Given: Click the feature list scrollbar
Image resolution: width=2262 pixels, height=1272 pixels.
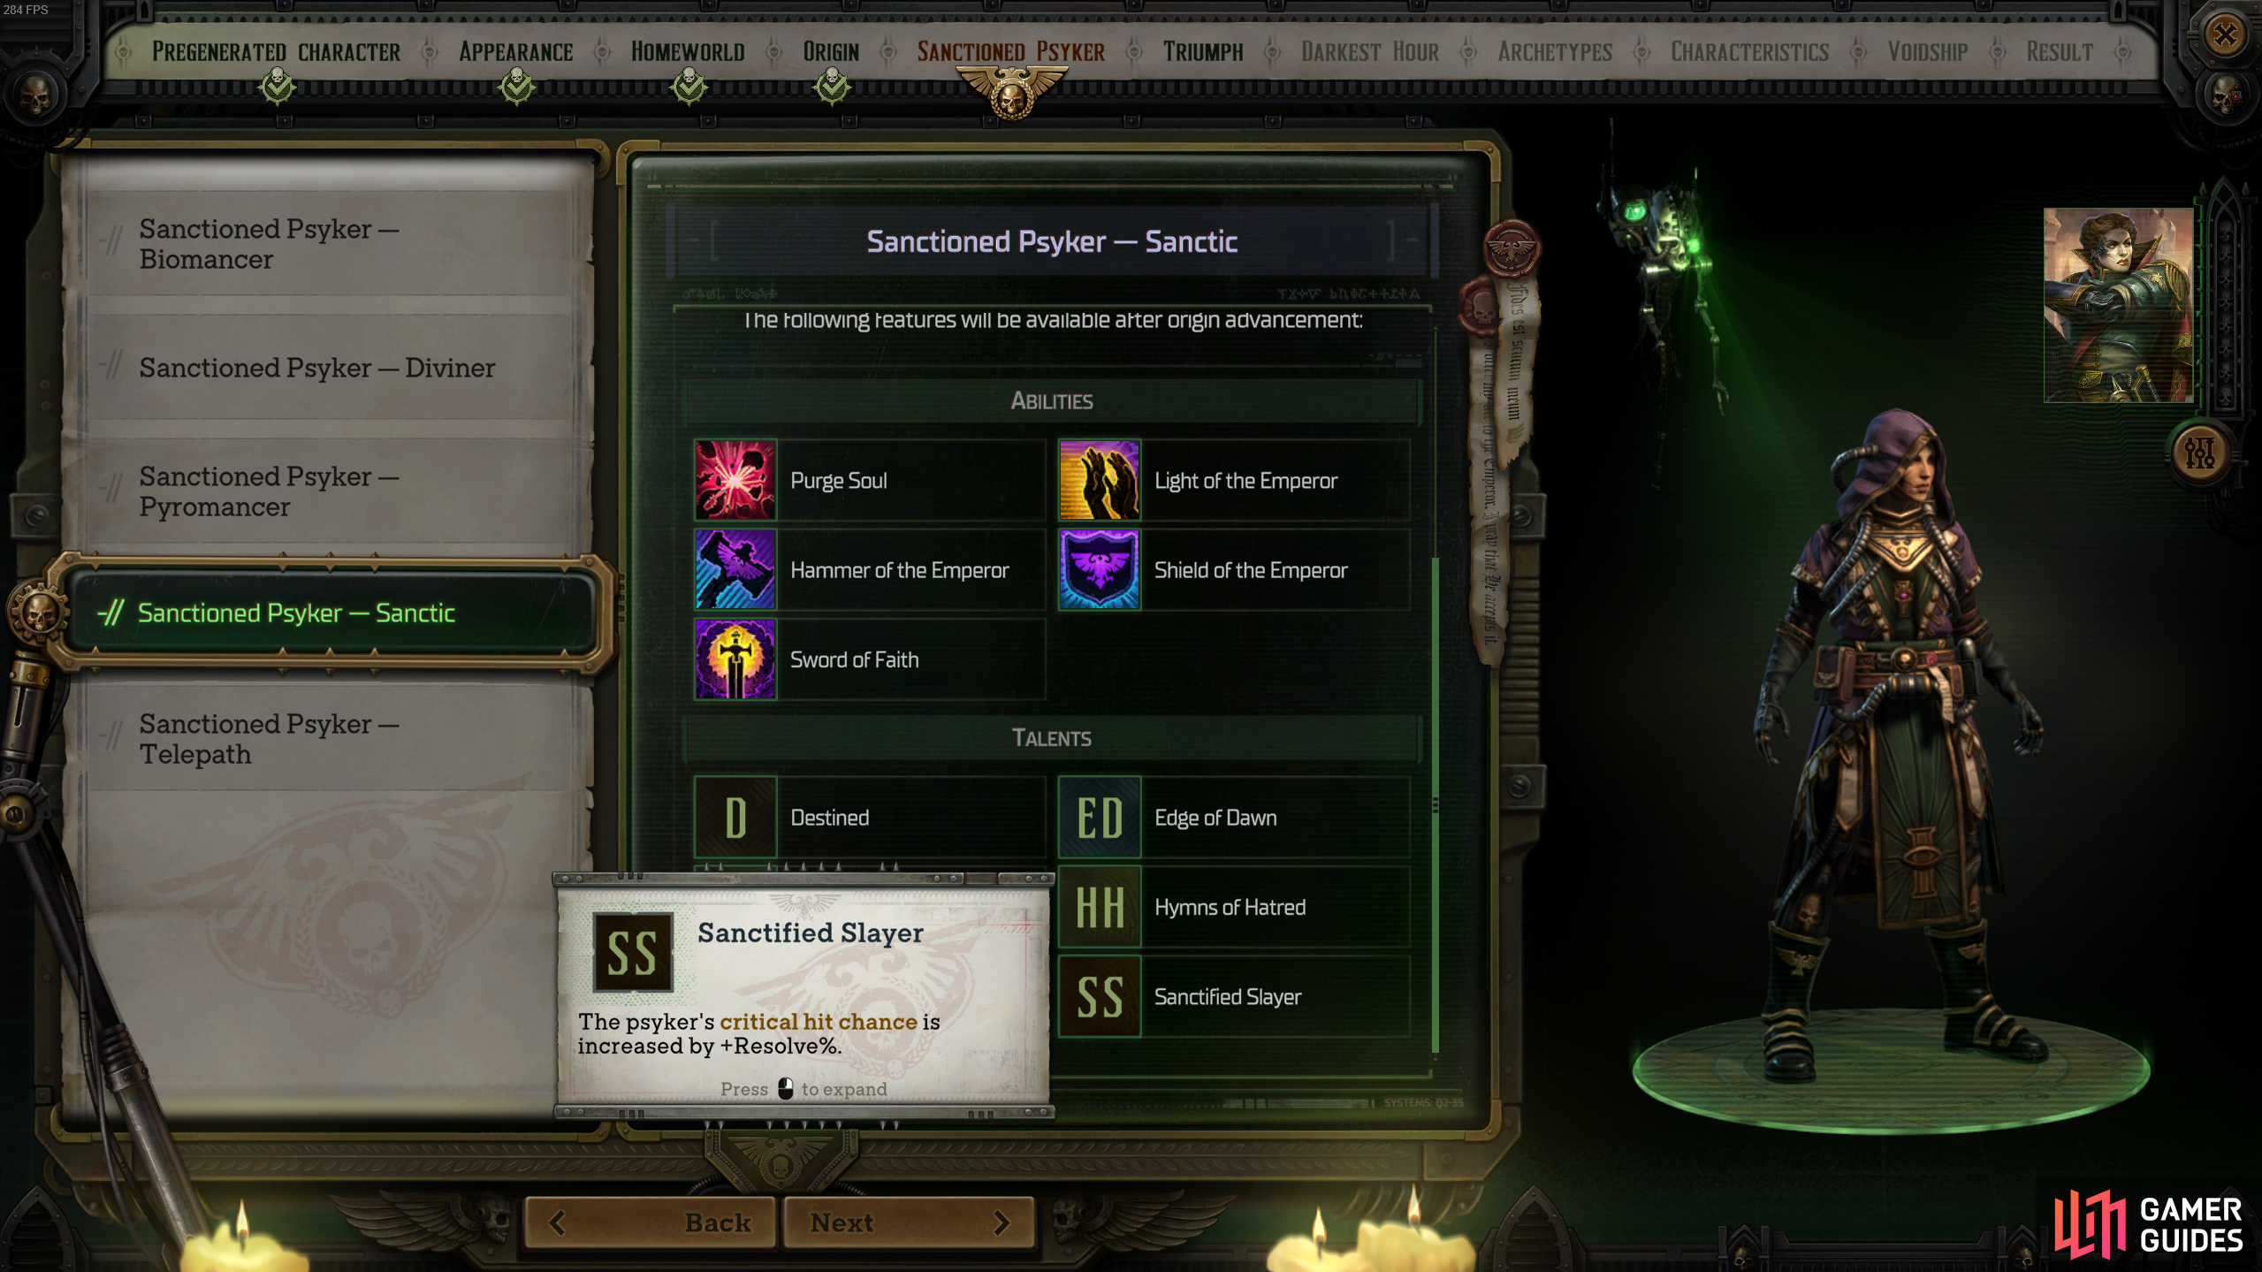Looking at the screenshot, I should [1435, 804].
